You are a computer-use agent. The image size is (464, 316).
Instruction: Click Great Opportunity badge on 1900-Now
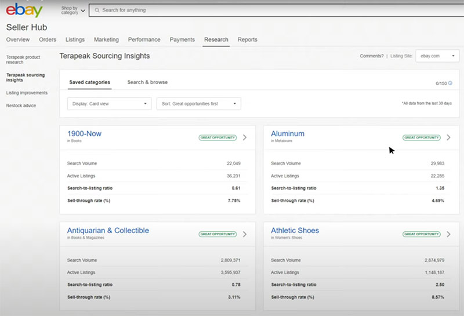(218, 137)
